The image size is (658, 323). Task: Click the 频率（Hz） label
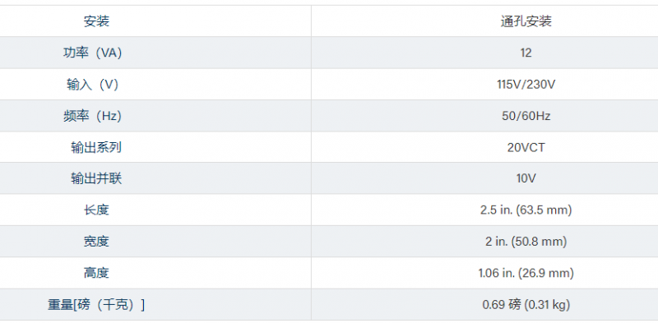pyautogui.click(x=93, y=116)
